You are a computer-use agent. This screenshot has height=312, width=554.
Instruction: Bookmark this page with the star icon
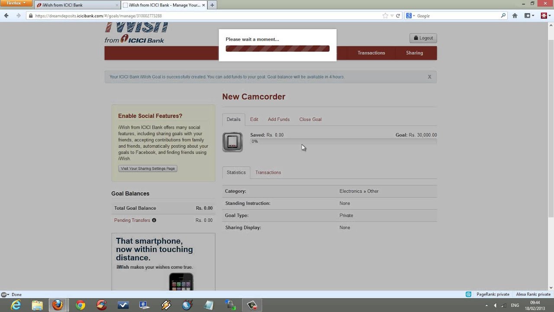click(385, 16)
